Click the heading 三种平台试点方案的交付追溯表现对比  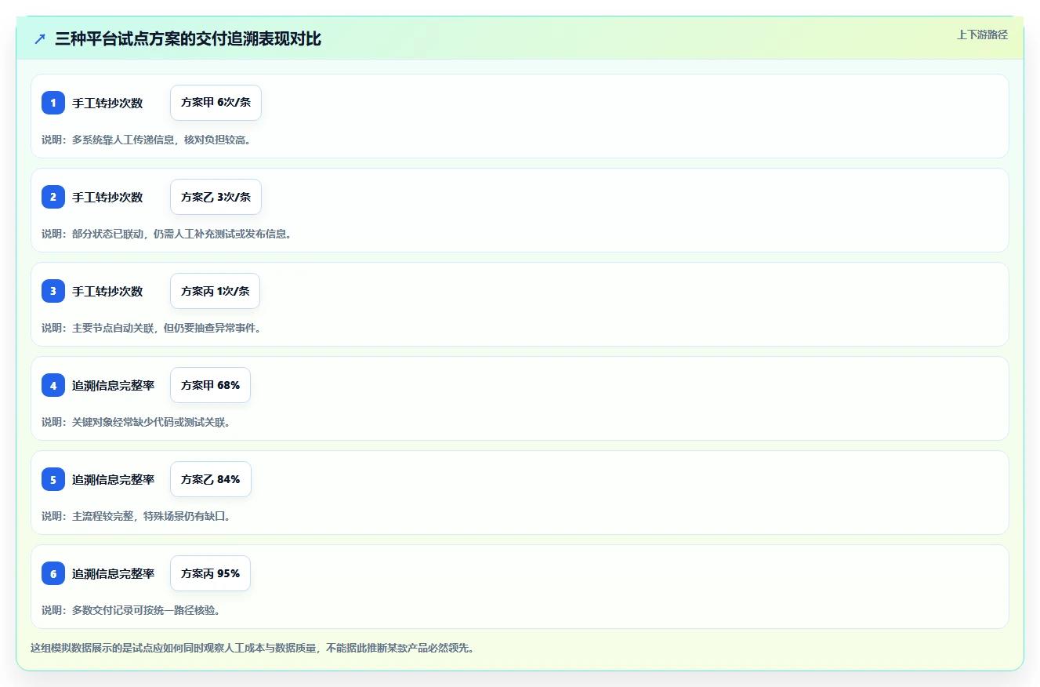[x=188, y=38]
